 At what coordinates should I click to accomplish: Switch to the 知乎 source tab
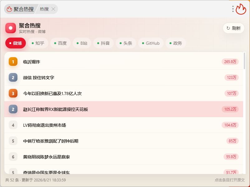(38, 43)
